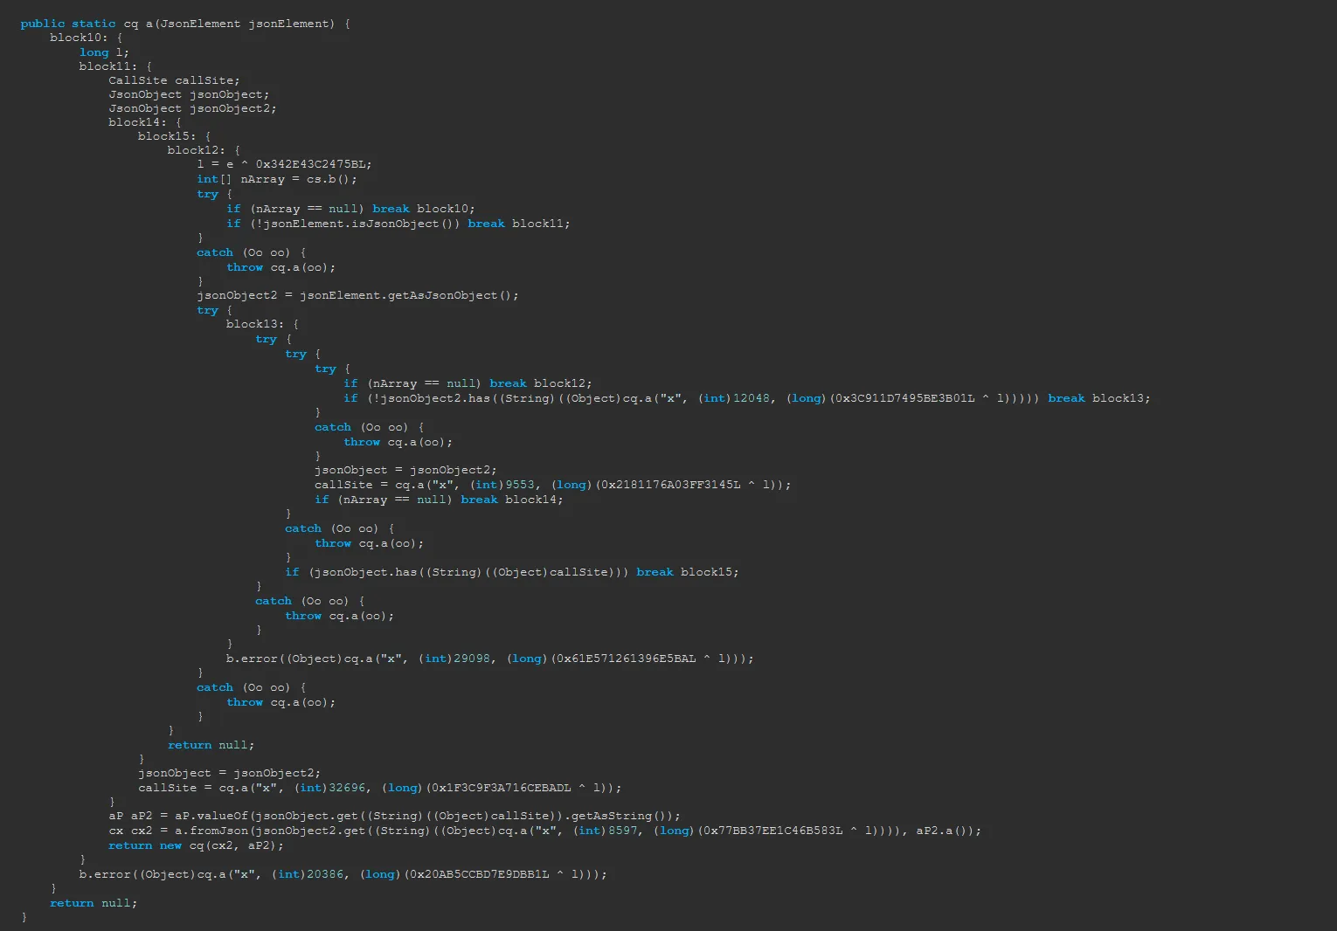Viewport: 1337px width, 931px height.
Task: Click the integer literal 32696
Action: pos(347,788)
